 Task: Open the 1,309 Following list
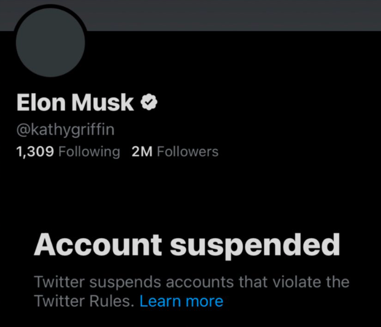(68, 152)
